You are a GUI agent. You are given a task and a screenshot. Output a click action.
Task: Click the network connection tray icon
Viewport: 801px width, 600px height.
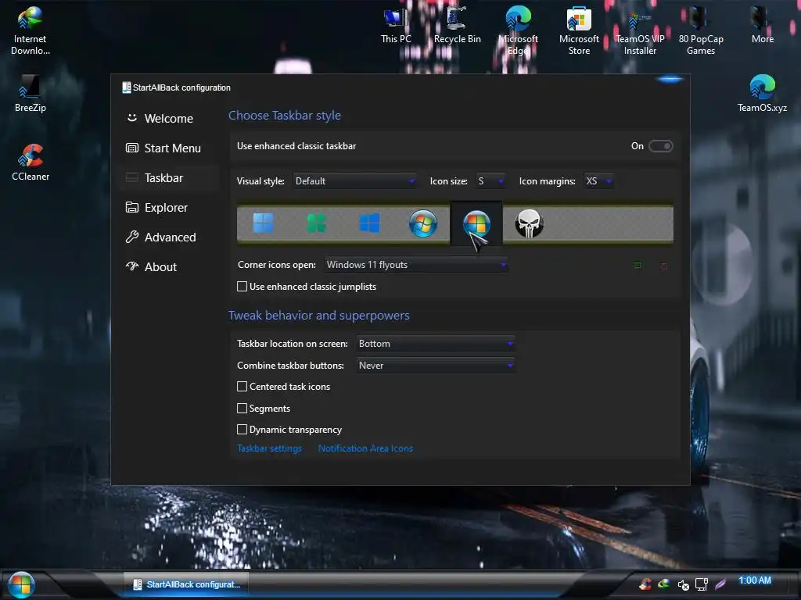(702, 584)
